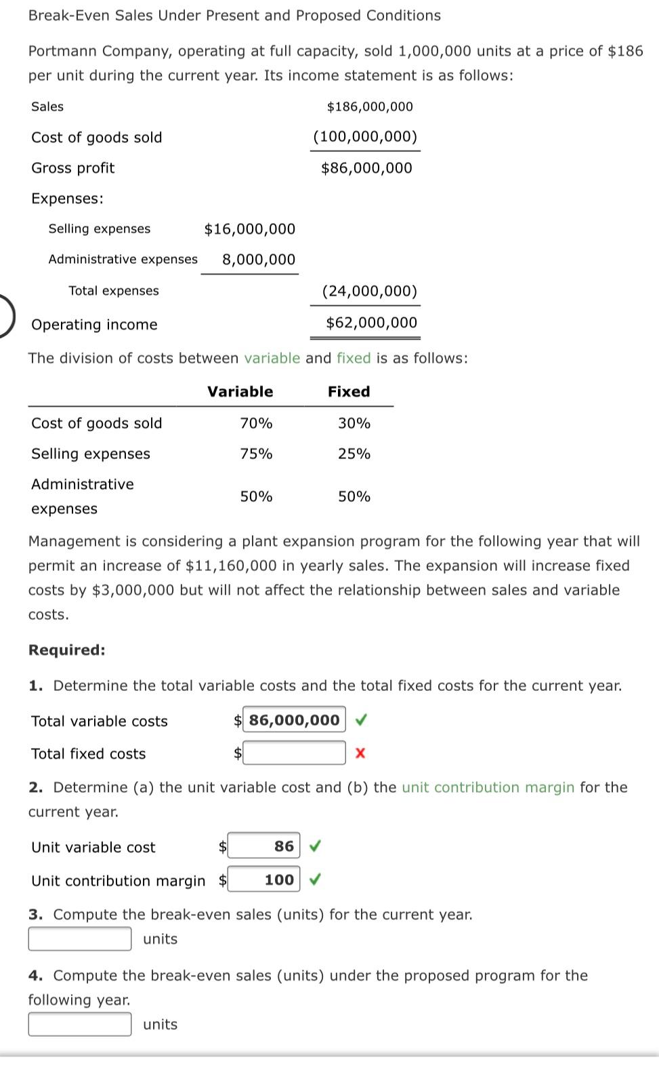Screen dimensions: 659x1070
Task: Open the glossary link for fixed
Action: 353,358
